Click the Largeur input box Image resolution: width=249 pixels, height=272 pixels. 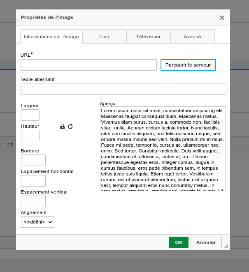click(30, 115)
